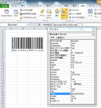Screen dimensions: 101x108
Task: Click the Undo icon in quick access toolbar
Action: tap(9, 2)
